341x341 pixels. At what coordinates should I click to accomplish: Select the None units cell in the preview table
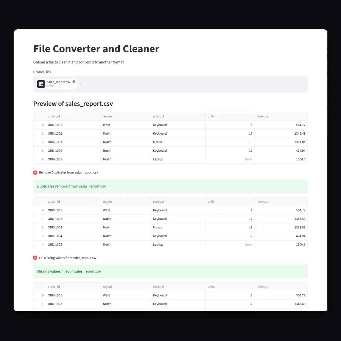pos(230,159)
